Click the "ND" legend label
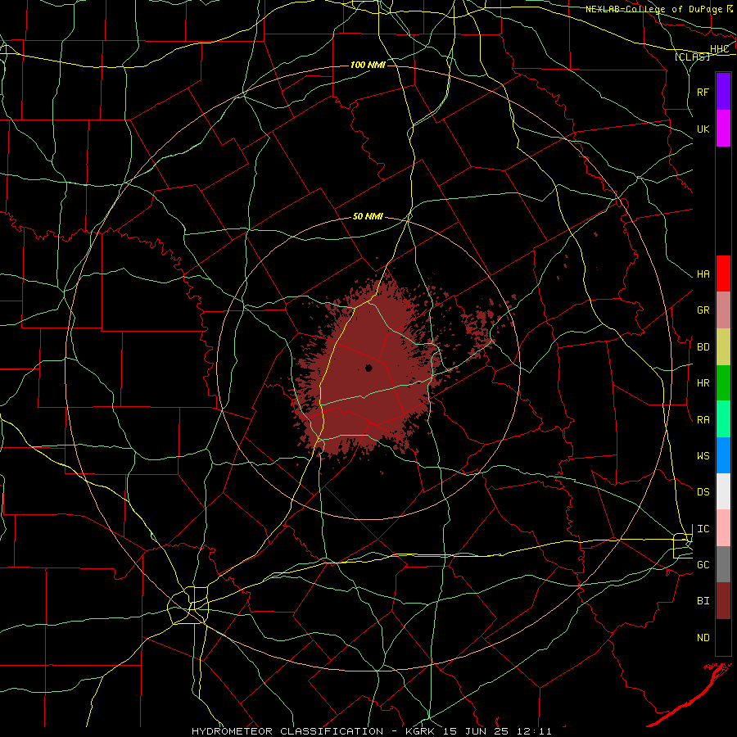 pyautogui.click(x=703, y=638)
